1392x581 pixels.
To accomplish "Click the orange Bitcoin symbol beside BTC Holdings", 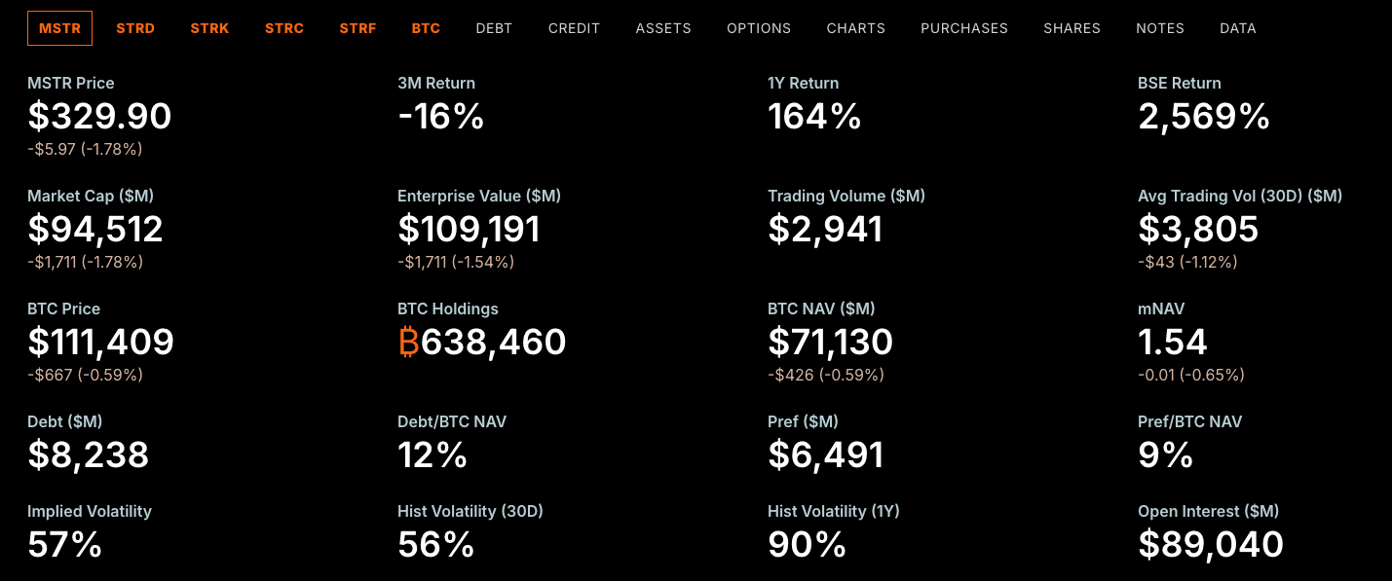I will tap(408, 343).
